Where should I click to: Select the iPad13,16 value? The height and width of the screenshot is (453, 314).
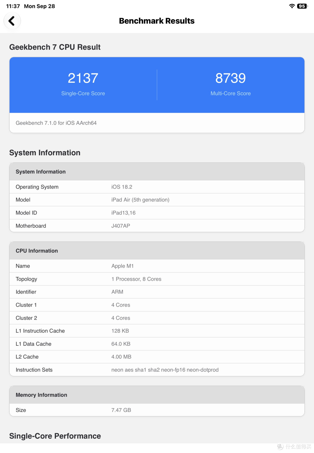[124, 213]
